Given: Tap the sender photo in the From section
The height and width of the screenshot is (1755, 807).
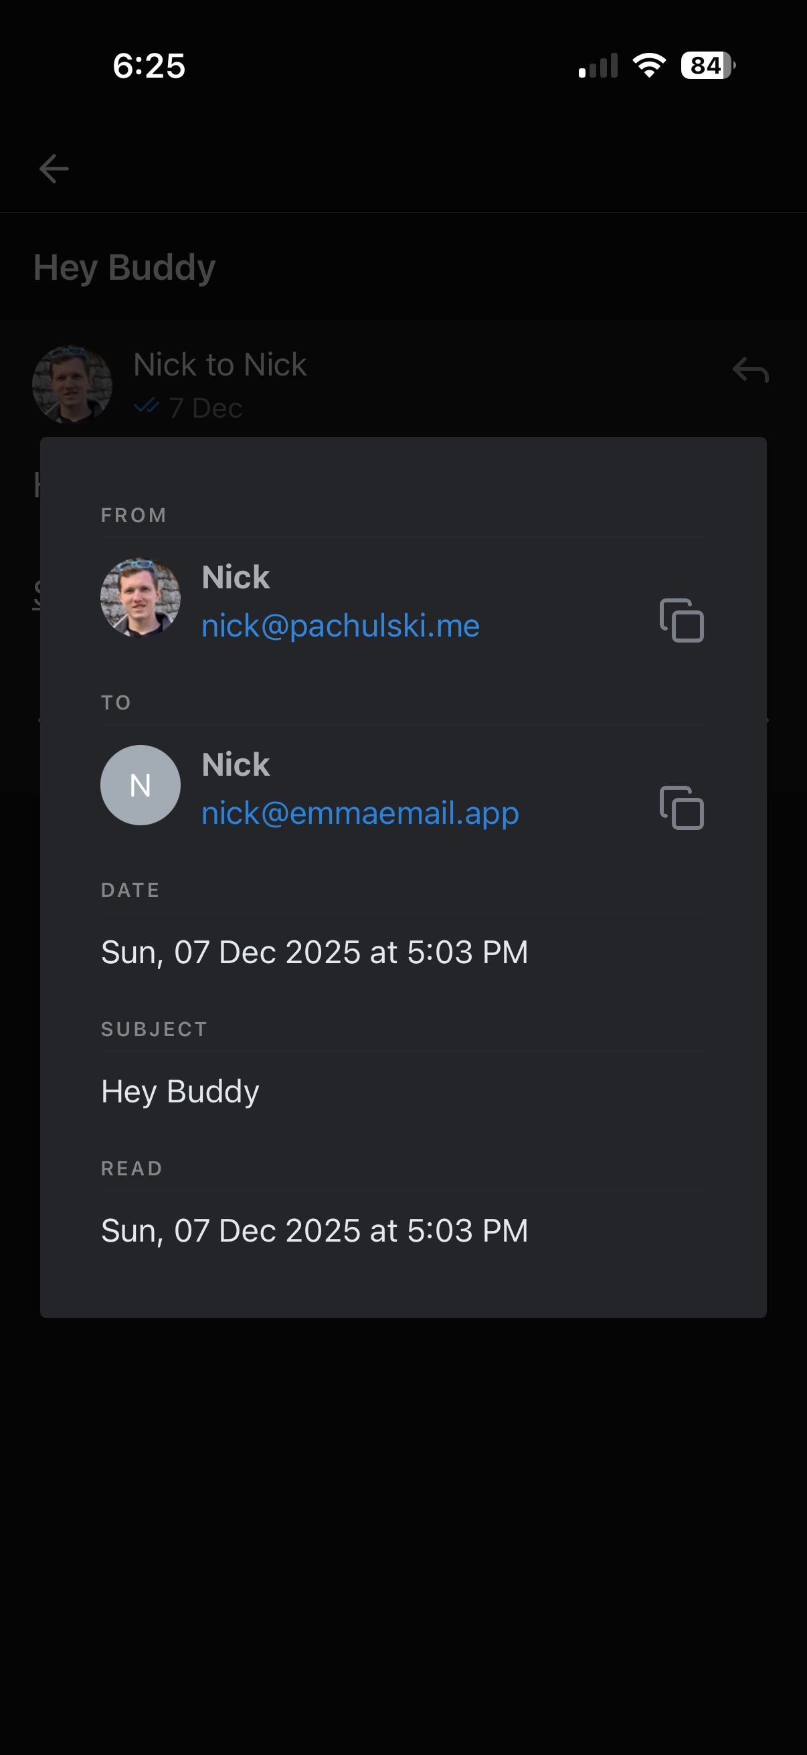Looking at the screenshot, I should 141,598.
